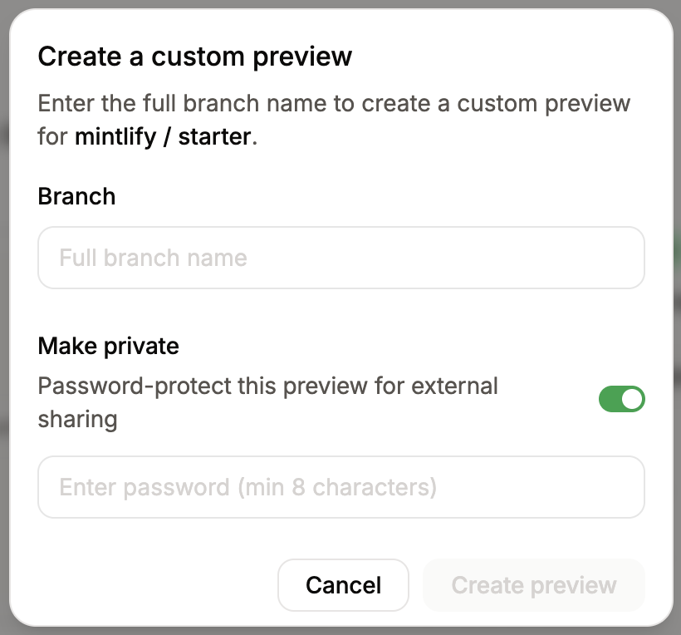Click the grayed Create preview control

tap(532, 584)
